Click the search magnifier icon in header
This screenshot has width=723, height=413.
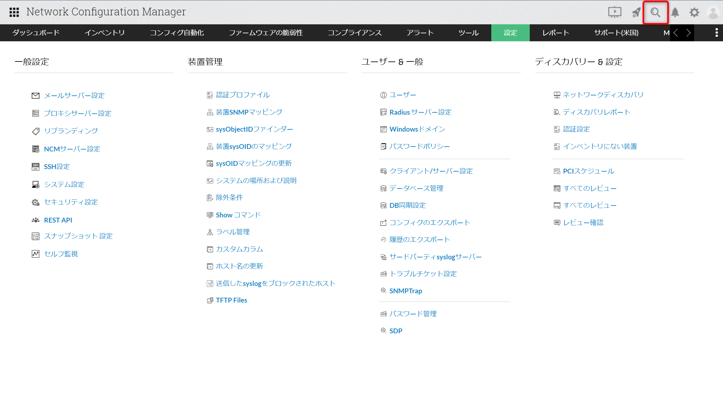click(x=655, y=12)
